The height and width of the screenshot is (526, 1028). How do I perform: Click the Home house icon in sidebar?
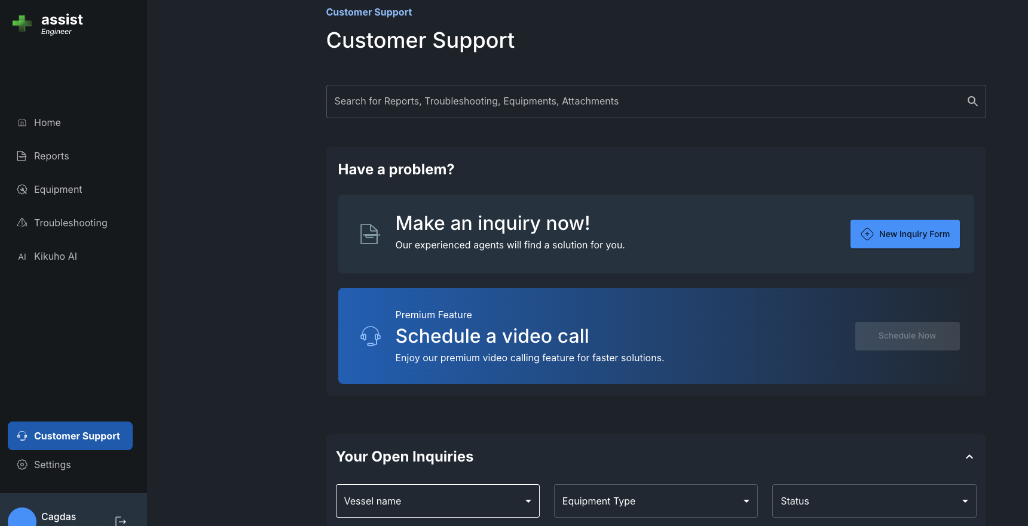click(22, 122)
